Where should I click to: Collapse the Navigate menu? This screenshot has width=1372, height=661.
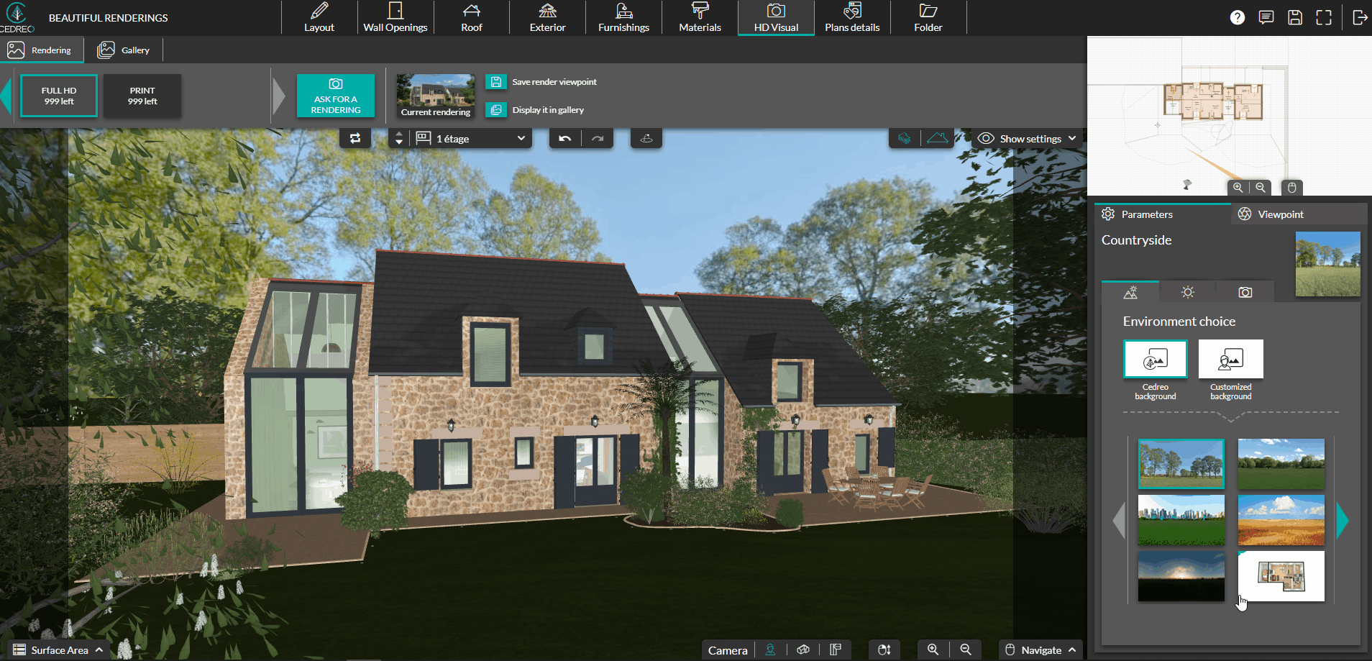point(1040,649)
